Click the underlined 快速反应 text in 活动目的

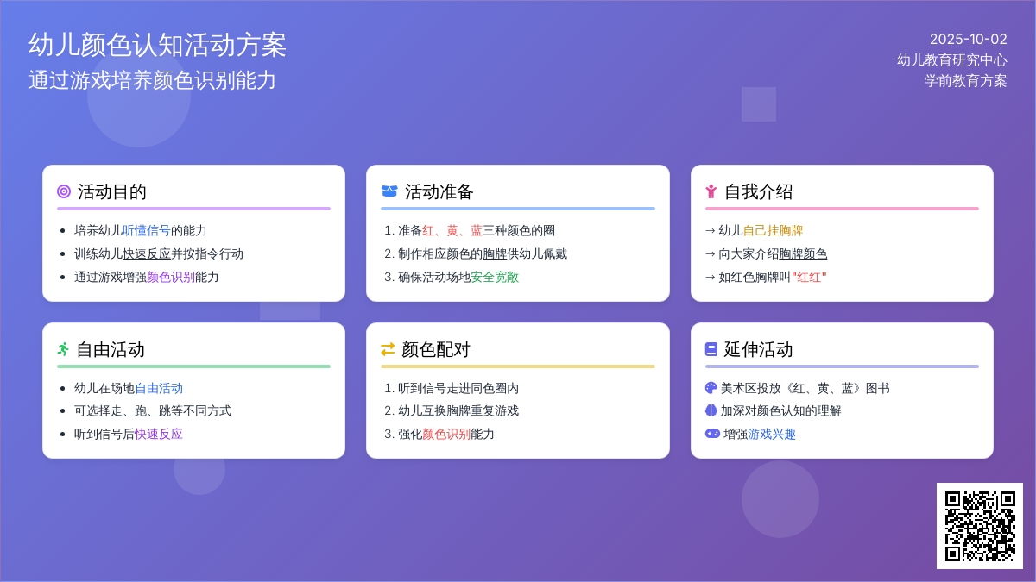tap(146, 253)
